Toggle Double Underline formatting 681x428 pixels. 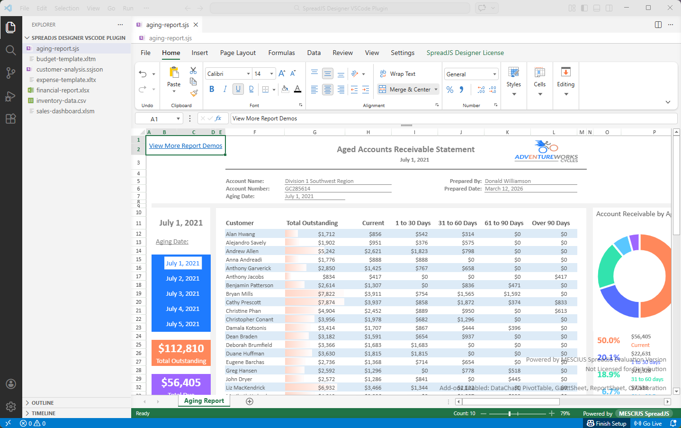(x=251, y=89)
